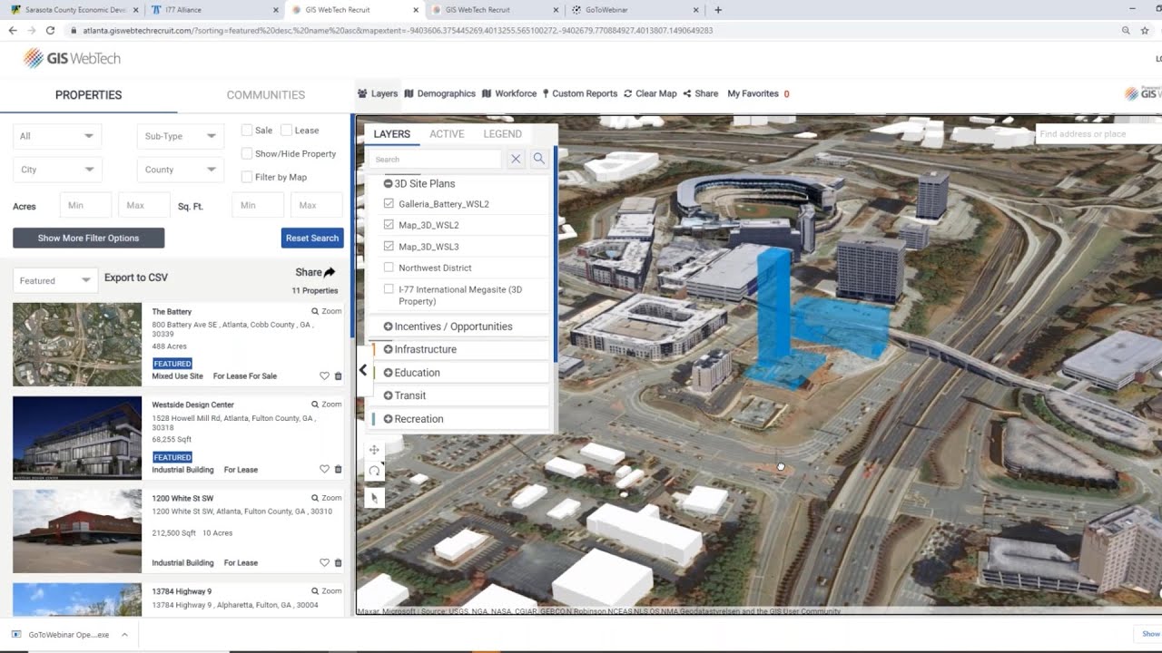Enable I-77 International Megasite layer
1162x653 pixels.
pyautogui.click(x=389, y=289)
